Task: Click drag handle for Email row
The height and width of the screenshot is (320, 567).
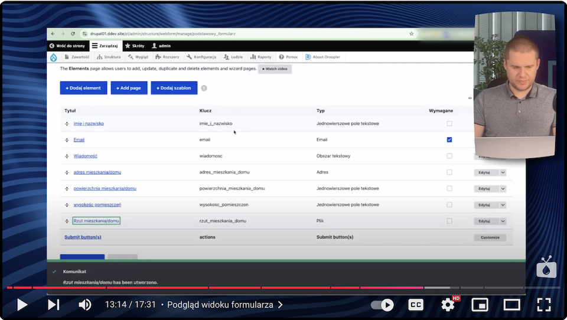Action: [x=67, y=140]
